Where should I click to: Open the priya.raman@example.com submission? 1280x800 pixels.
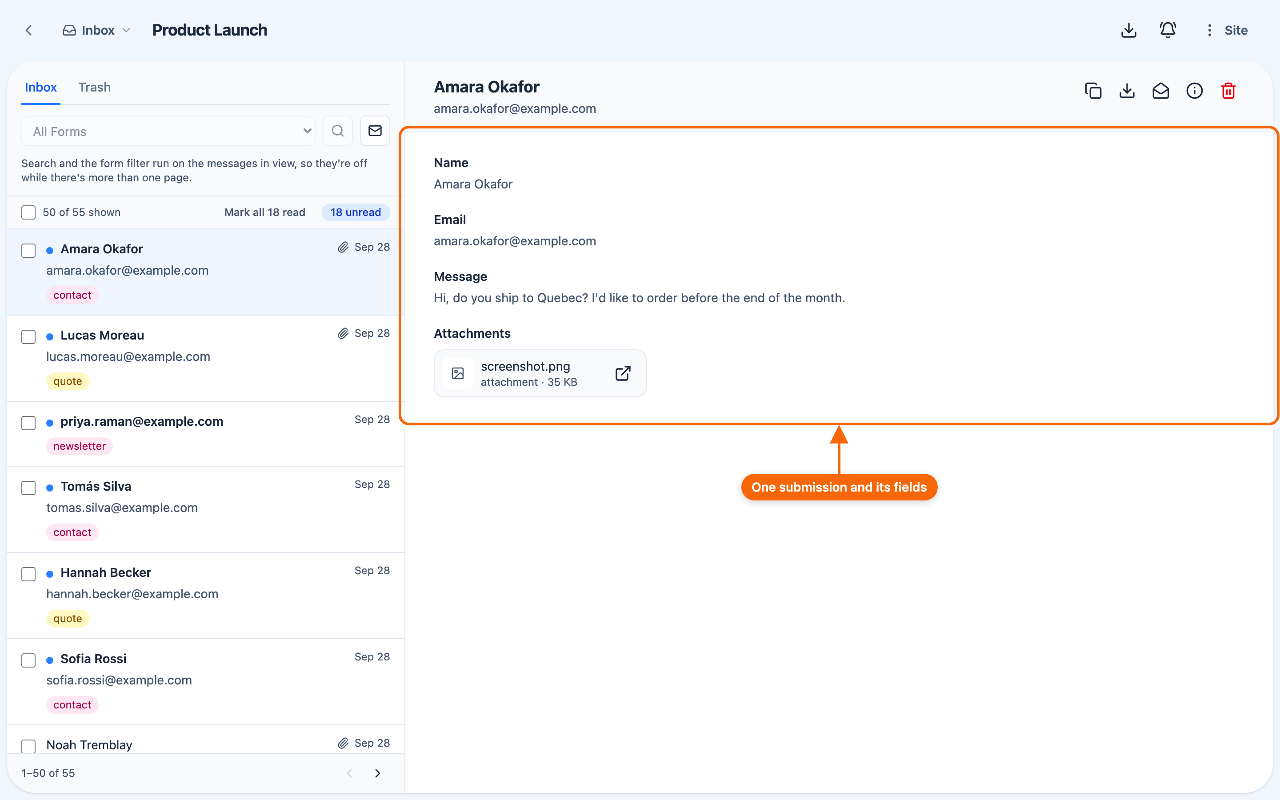[206, 434]
